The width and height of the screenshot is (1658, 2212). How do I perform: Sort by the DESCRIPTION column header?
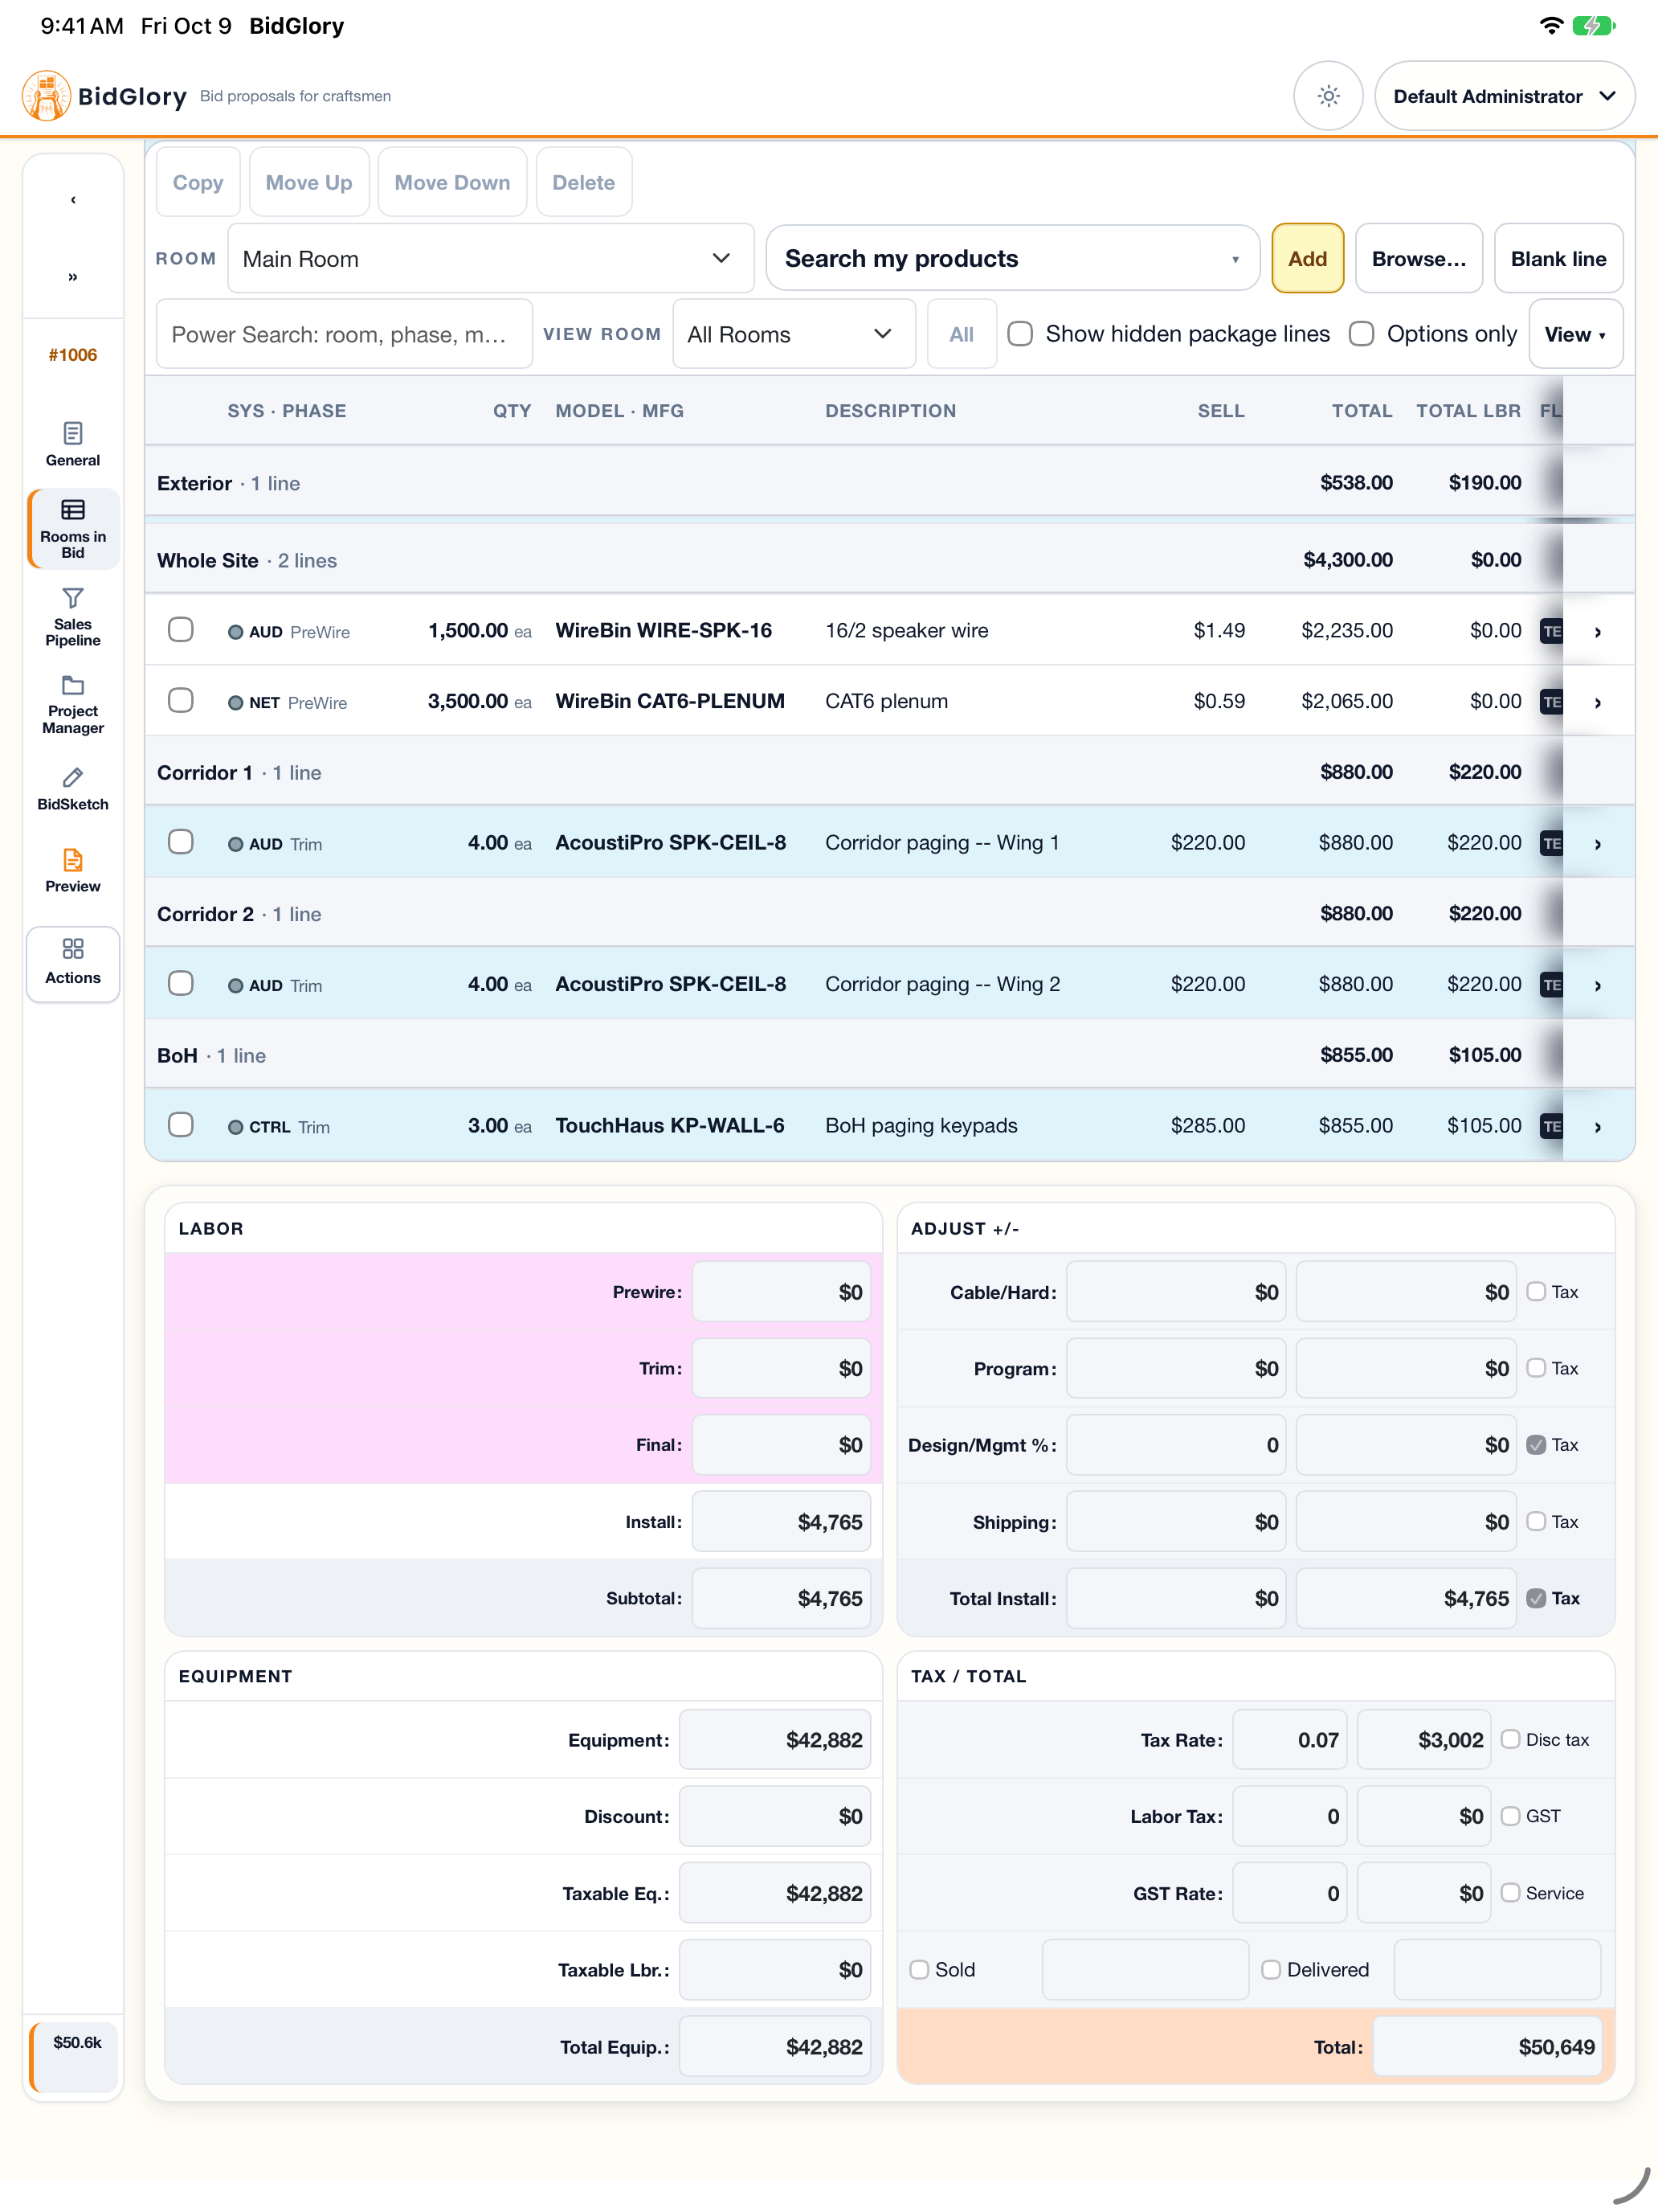891,411
